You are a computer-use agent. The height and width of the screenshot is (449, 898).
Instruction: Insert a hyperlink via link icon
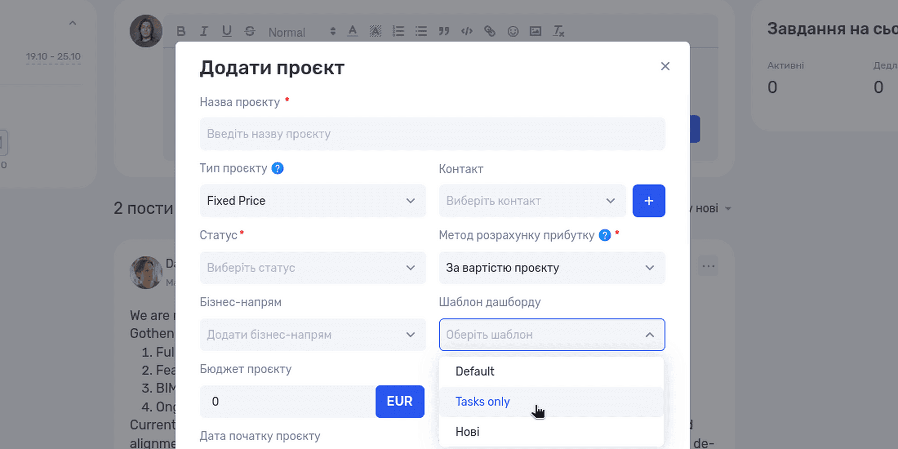click(x=490, y=31)
